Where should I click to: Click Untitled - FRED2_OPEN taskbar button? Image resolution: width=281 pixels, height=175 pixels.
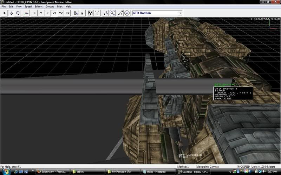click(193, 172)
